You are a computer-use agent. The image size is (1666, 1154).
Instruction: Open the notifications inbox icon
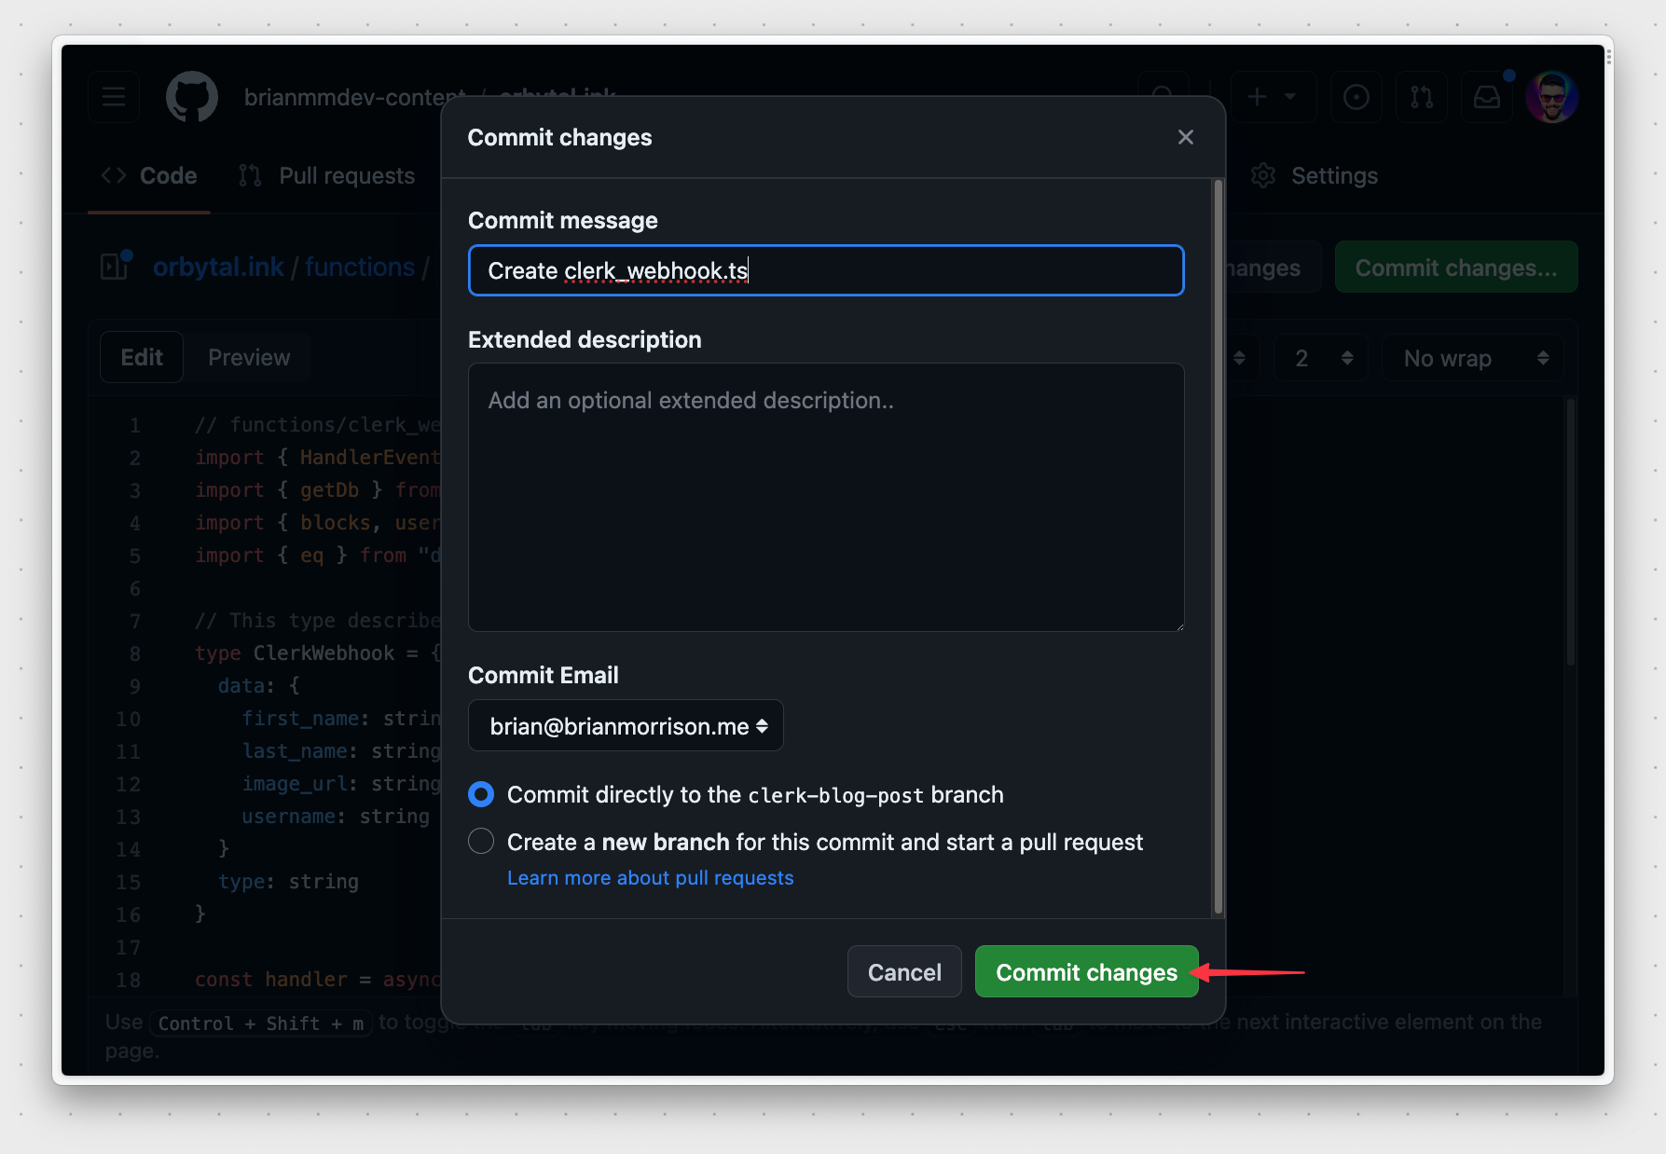1486,96
